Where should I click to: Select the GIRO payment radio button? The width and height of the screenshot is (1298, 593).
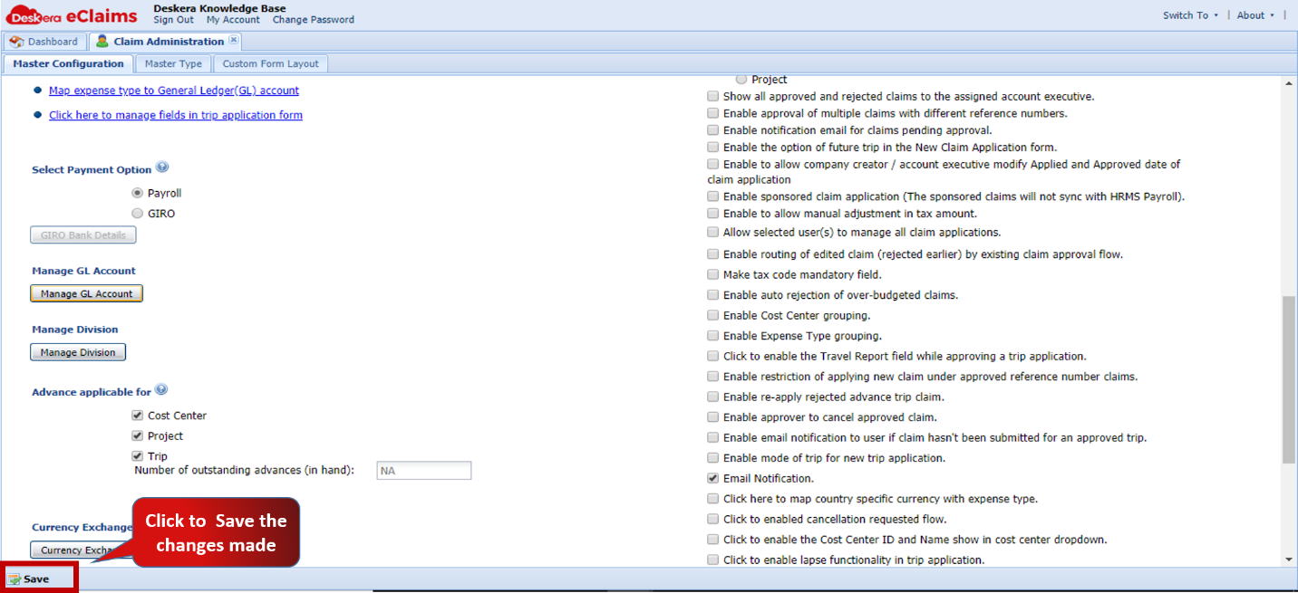[138, 214]
